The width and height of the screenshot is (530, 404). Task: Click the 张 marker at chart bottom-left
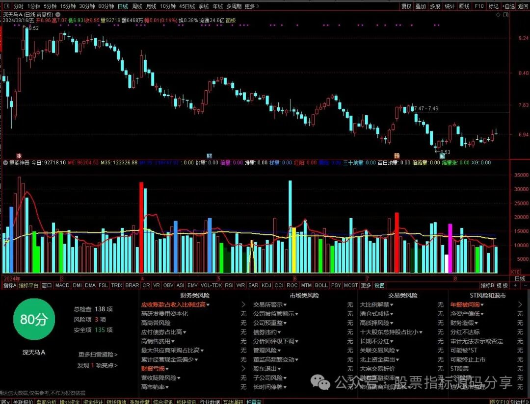(19, 156)
